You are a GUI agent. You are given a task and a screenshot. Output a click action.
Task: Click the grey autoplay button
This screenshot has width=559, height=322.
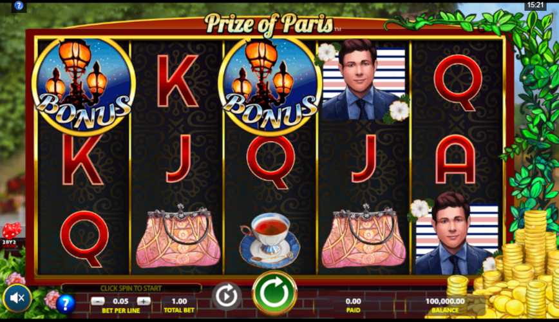click(227, 296)
